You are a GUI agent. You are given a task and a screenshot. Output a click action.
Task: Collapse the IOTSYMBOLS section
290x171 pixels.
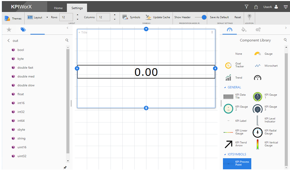click(x=225, y=154)
